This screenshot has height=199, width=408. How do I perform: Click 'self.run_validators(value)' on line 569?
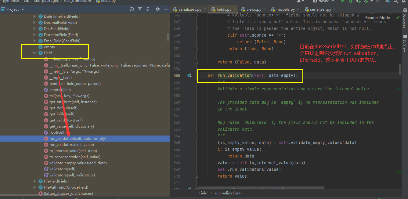[249, 169]
